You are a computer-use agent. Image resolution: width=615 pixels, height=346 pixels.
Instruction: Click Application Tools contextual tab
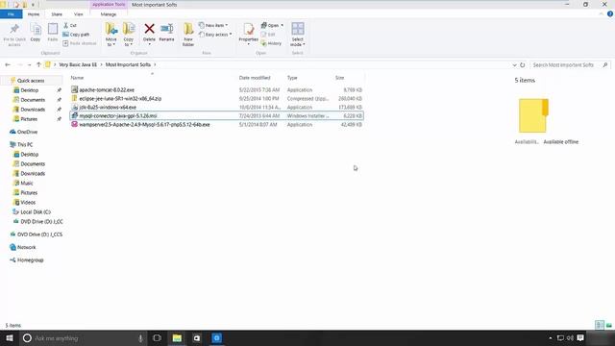(109, 4)
